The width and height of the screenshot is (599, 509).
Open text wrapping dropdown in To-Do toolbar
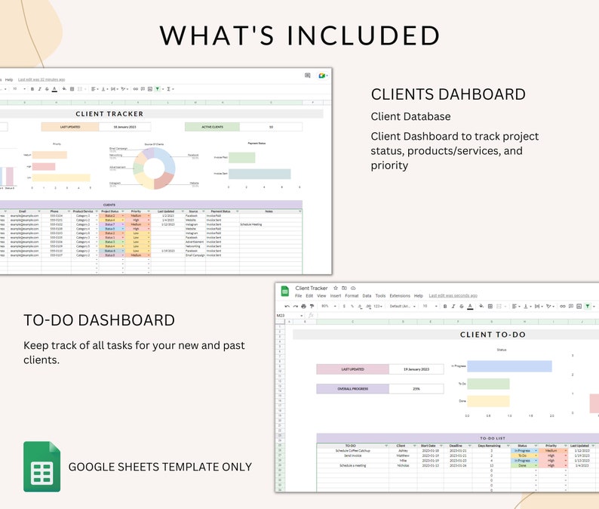pos(539,307)
